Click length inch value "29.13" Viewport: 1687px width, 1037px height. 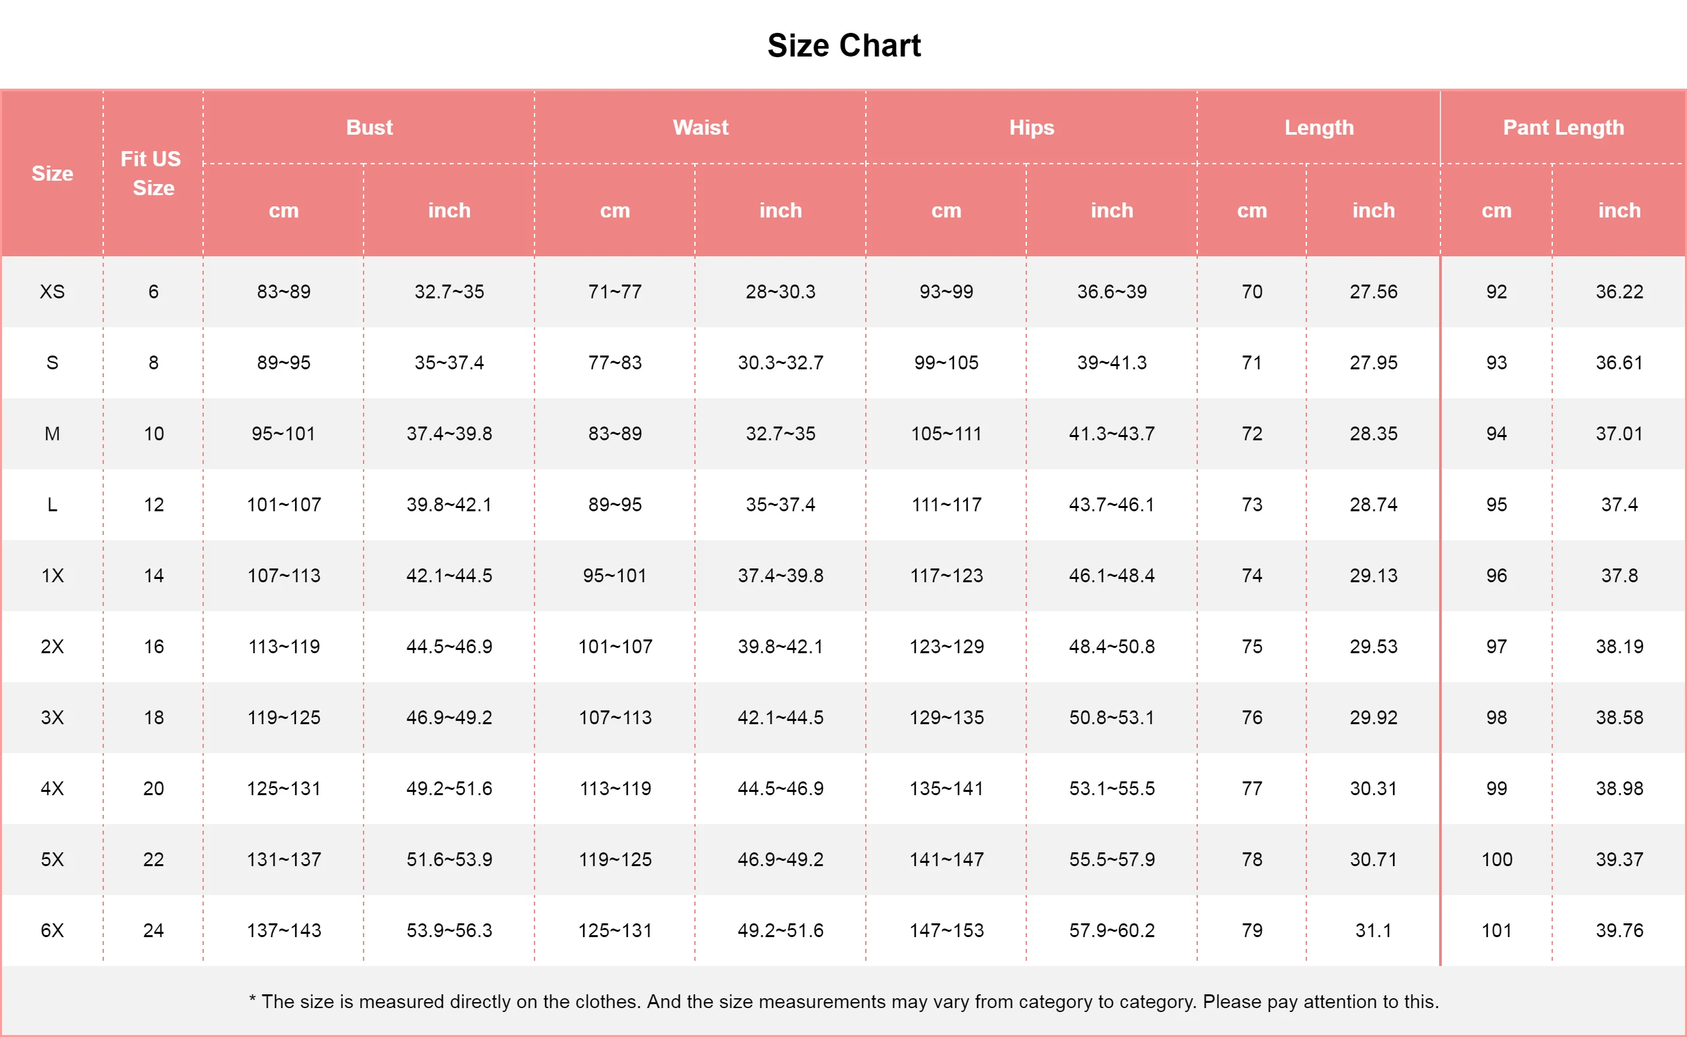1373,576
